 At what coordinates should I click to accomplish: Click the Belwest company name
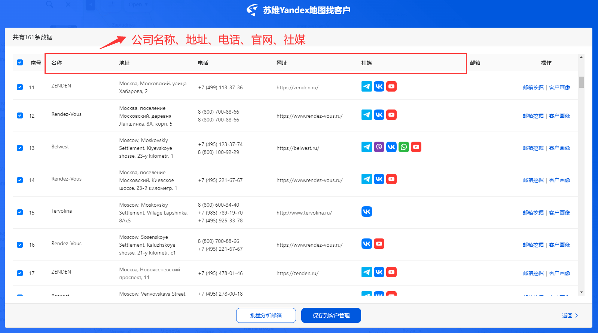60,147
